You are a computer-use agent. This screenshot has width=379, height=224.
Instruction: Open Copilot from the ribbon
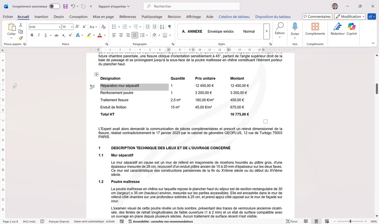pos(352,29)
